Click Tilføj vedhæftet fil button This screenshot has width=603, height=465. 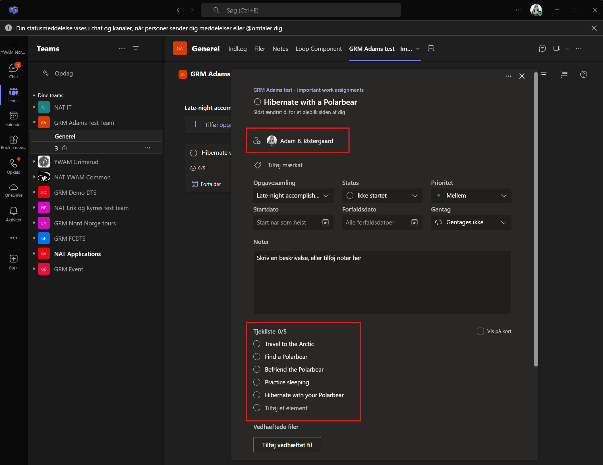coord(287,445)
